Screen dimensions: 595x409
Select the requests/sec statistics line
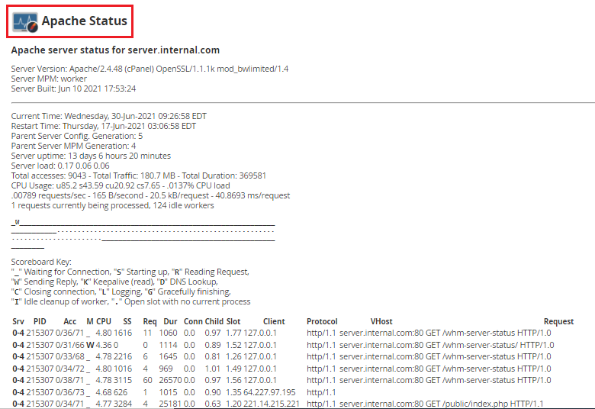click(x=150, y=195)
